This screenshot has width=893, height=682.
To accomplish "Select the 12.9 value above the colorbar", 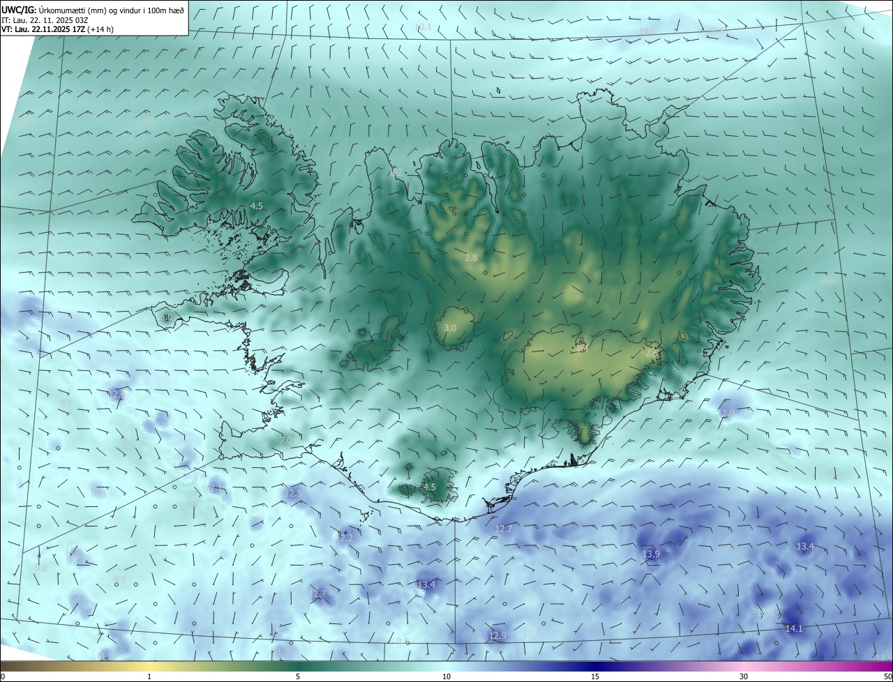I will coord(497,635).
